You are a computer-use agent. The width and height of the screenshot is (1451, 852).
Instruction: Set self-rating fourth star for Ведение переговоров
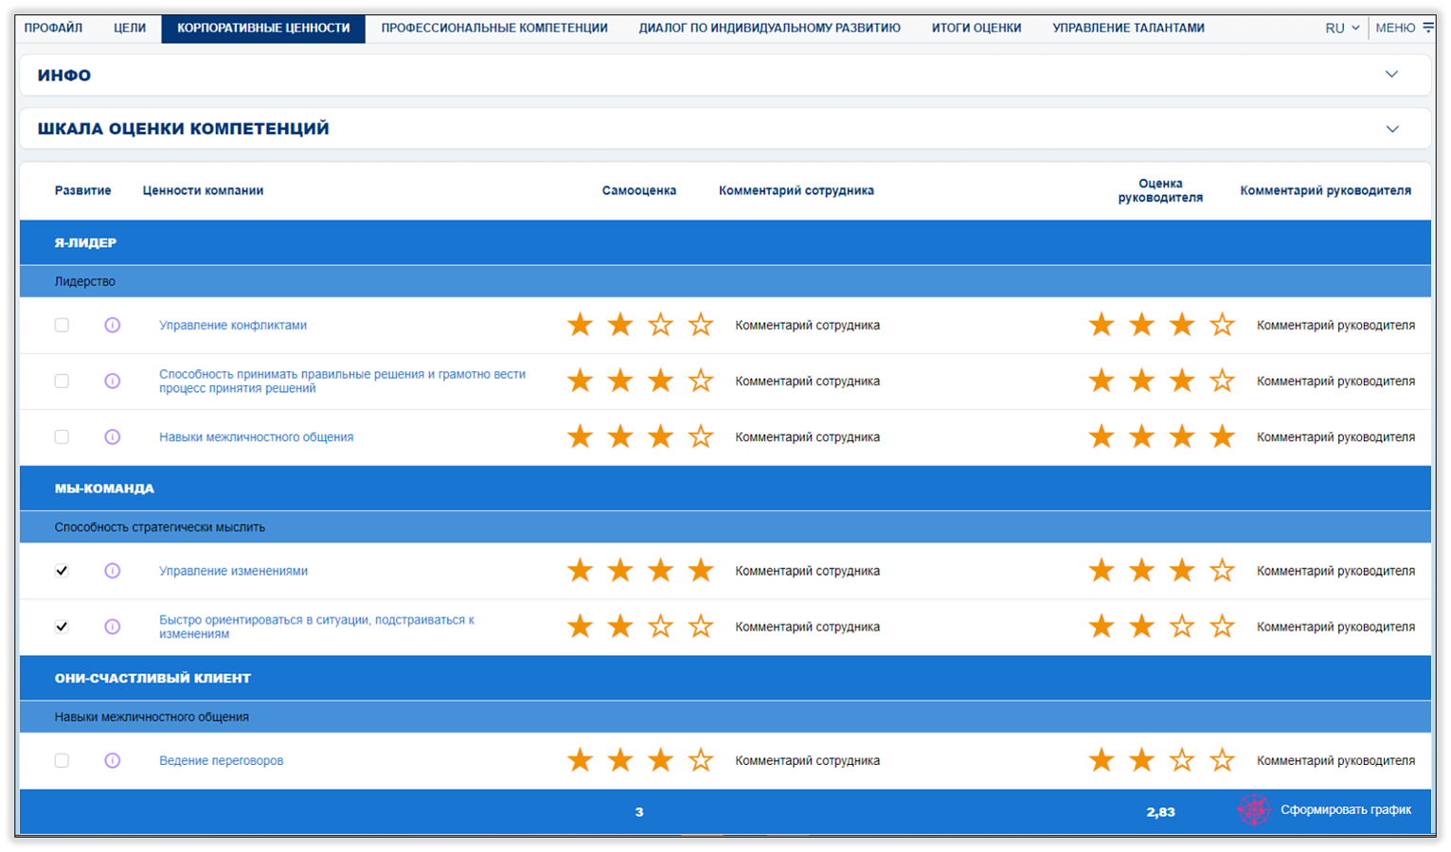coord(701,760)
